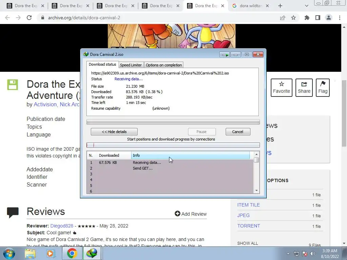Open the Nick Arc author link
This screenshot has height=260, width=347.
click(70, 104)
